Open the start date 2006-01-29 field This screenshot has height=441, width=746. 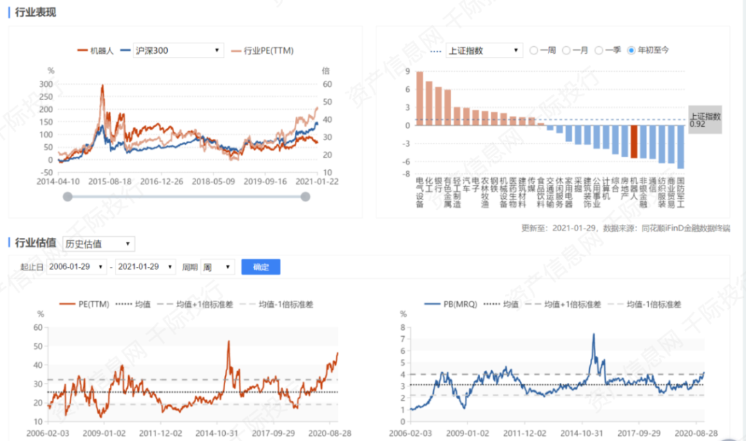click(x=77, y=267)
